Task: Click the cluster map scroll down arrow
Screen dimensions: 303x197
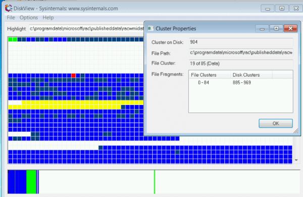Action: (x=296, y=160)
